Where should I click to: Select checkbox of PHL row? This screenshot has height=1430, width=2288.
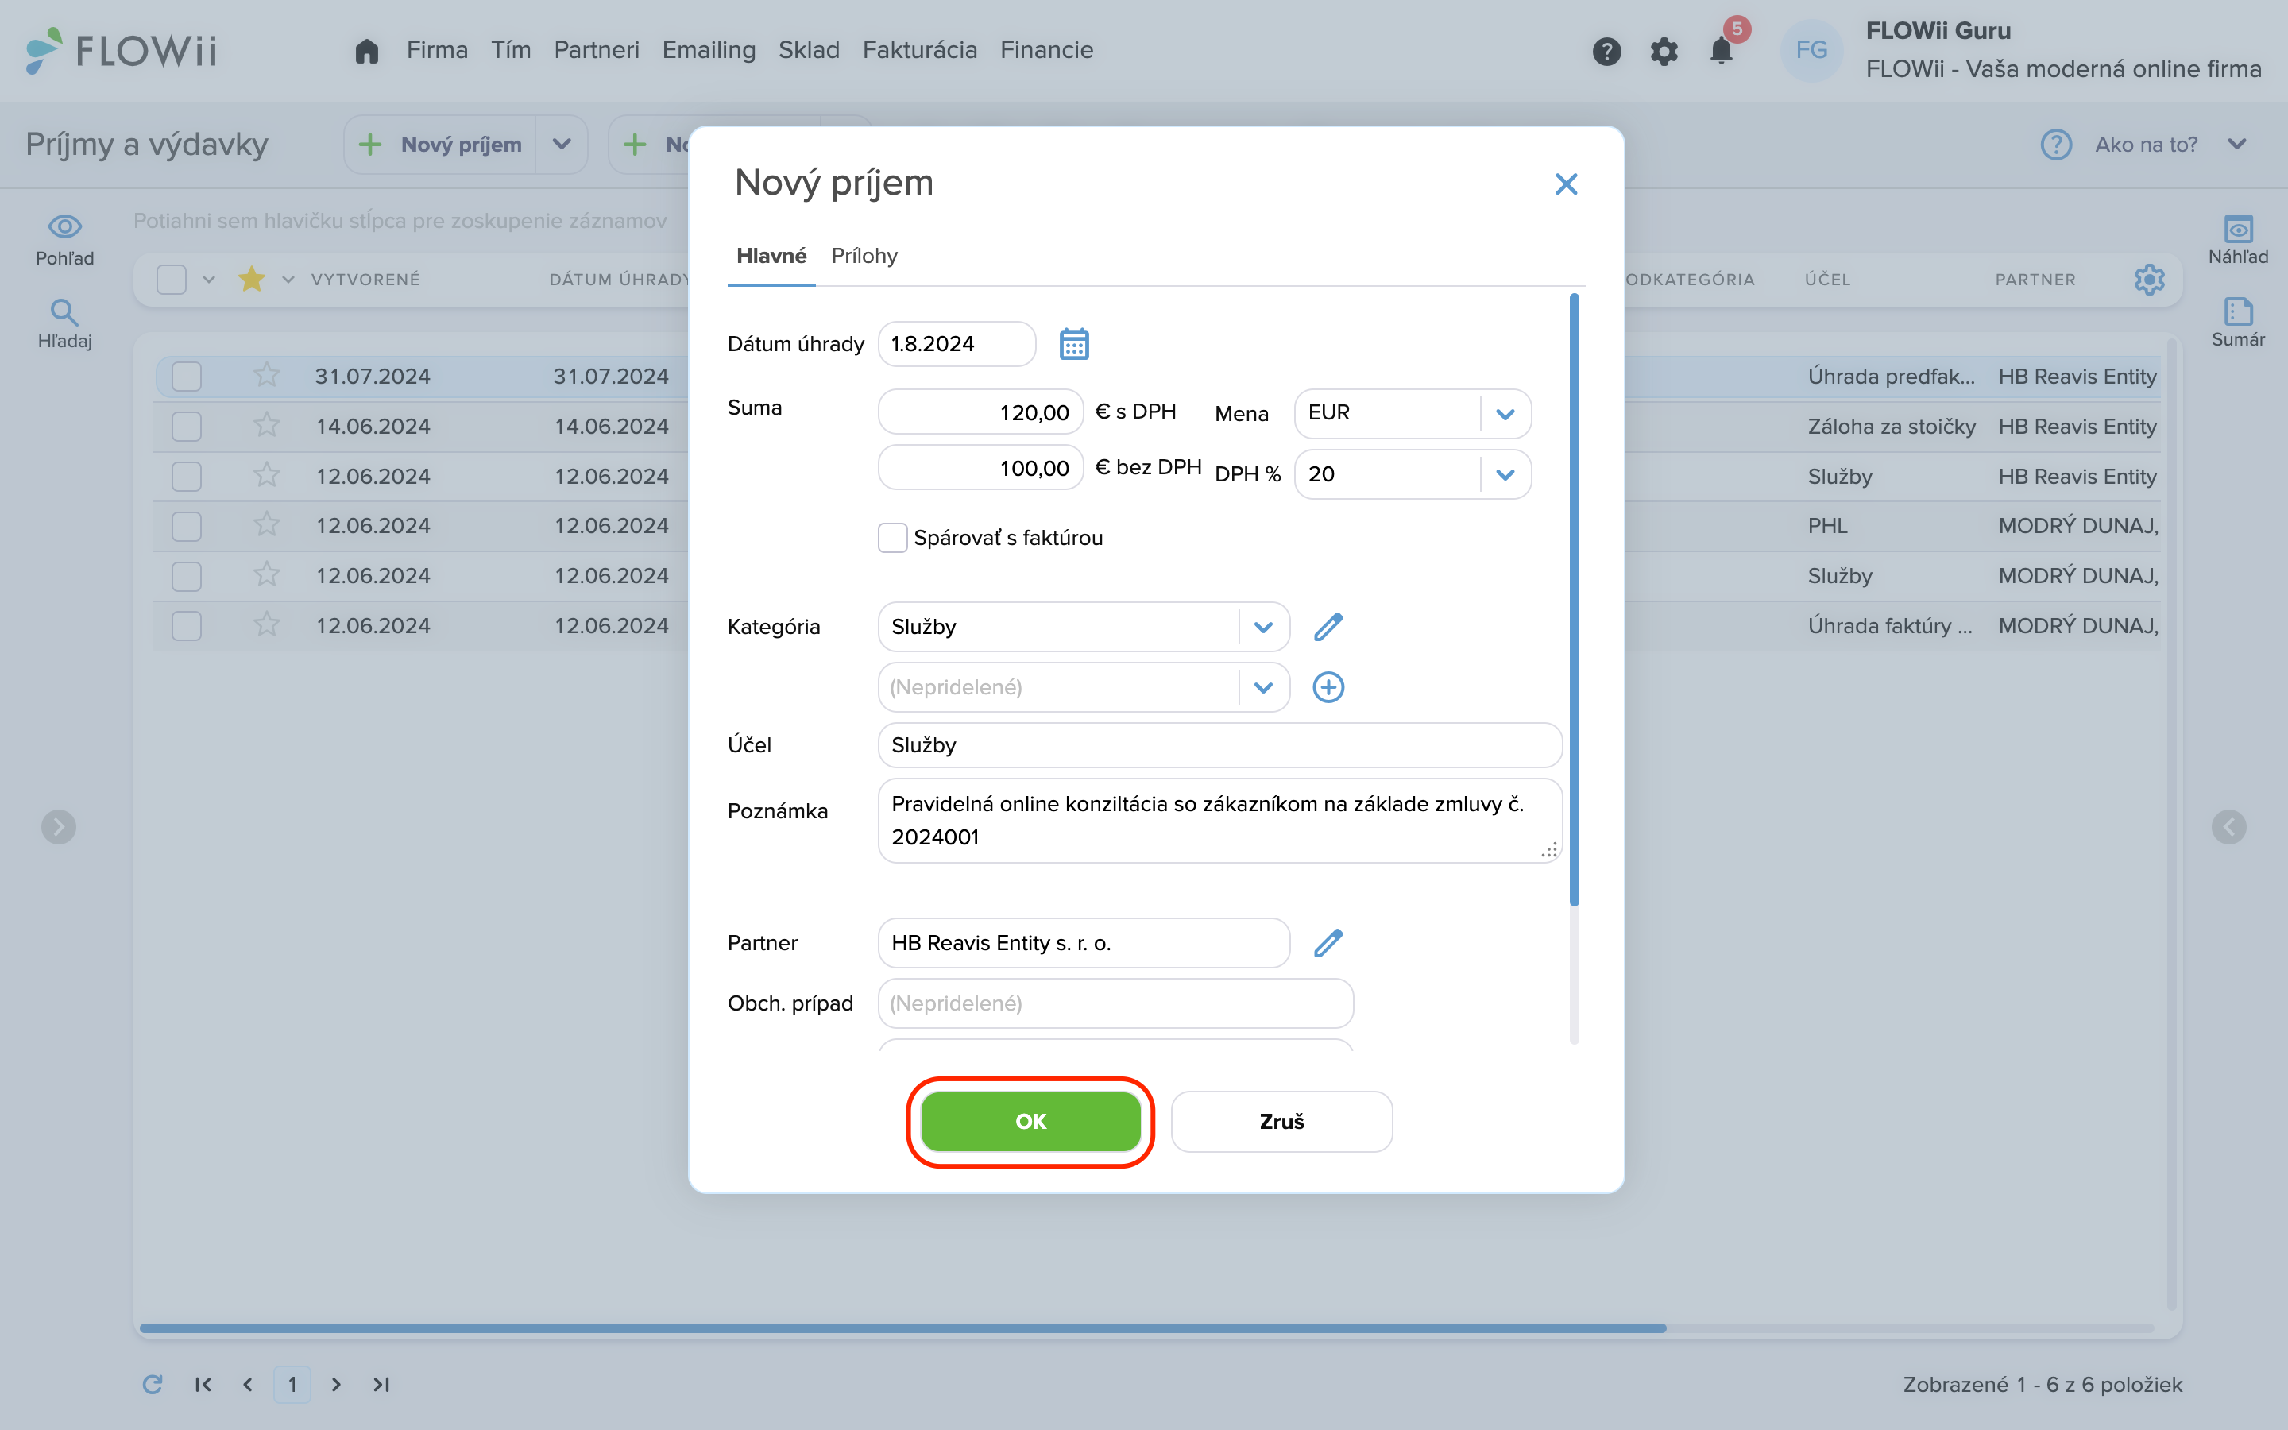(x=186, y=526)
